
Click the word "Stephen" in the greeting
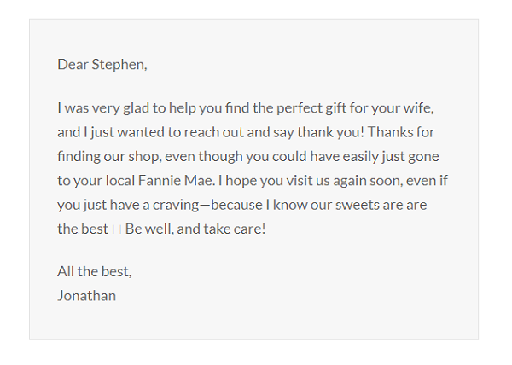click(x=118, y=65)
